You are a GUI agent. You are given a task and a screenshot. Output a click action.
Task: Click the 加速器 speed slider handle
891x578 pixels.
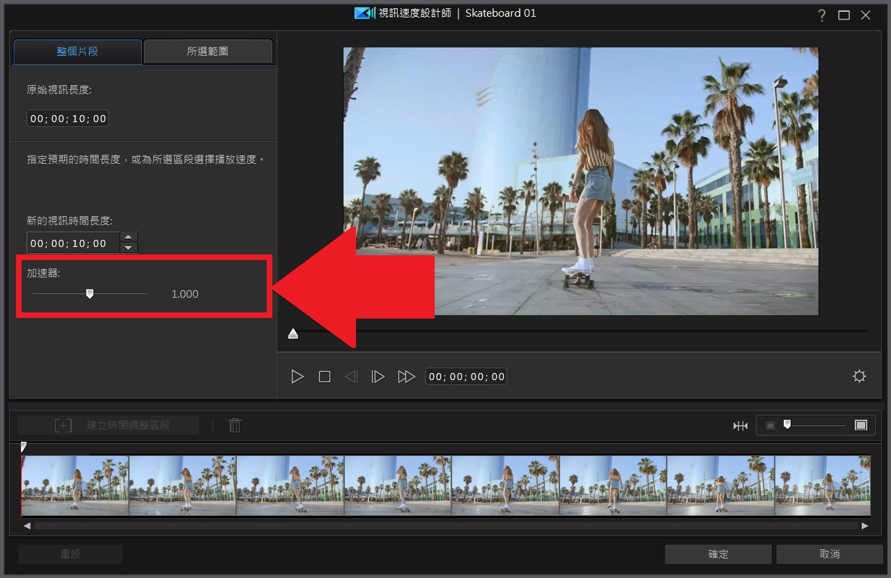(x=90, y=294)
